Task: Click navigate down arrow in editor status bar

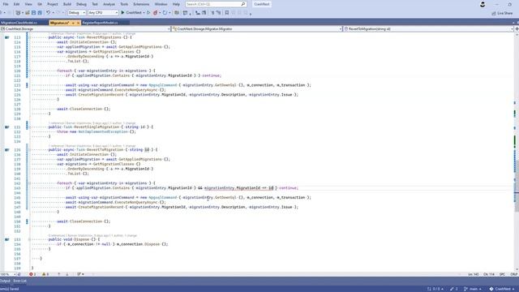Action: click(66, 274)
